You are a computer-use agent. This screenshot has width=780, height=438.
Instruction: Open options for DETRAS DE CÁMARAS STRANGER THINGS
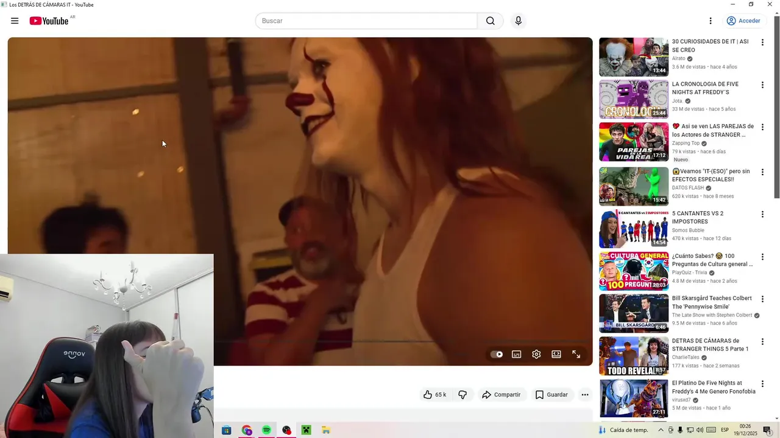pos(762,341)
